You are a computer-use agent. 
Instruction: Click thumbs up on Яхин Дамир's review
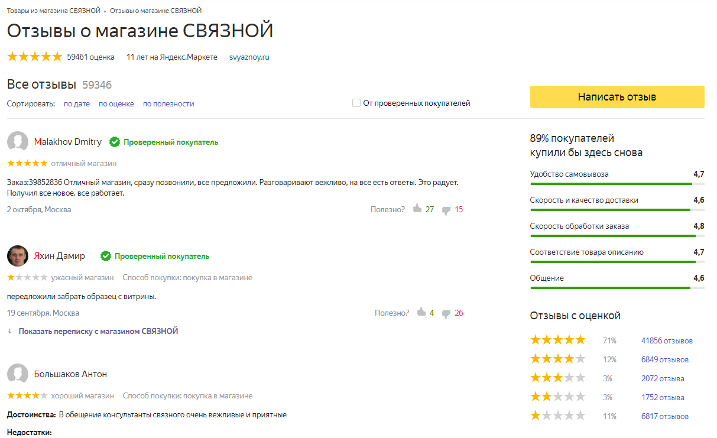(x=421, y=312)
